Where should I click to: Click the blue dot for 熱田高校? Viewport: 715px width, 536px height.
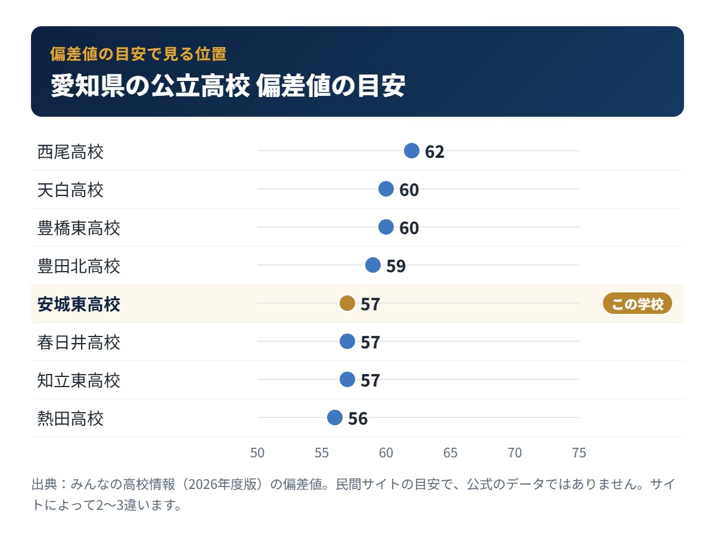tap(335, 417)
